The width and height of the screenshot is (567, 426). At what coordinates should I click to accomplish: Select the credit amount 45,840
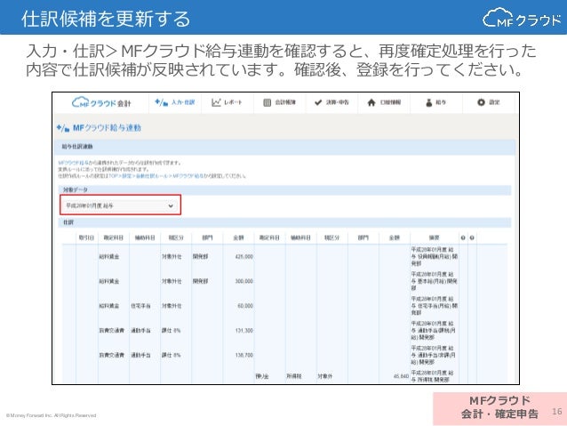pyautogui.click(x=401, y=376)
